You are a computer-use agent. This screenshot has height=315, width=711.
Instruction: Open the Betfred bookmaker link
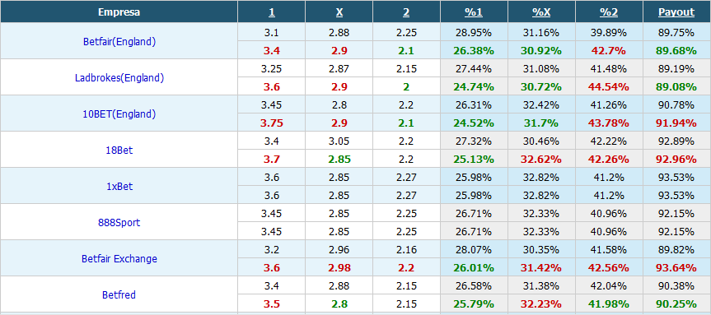point(119,295)
